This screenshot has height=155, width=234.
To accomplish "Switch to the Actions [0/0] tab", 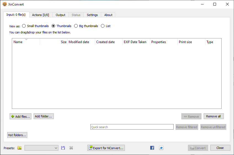I will tap(41, 15).
